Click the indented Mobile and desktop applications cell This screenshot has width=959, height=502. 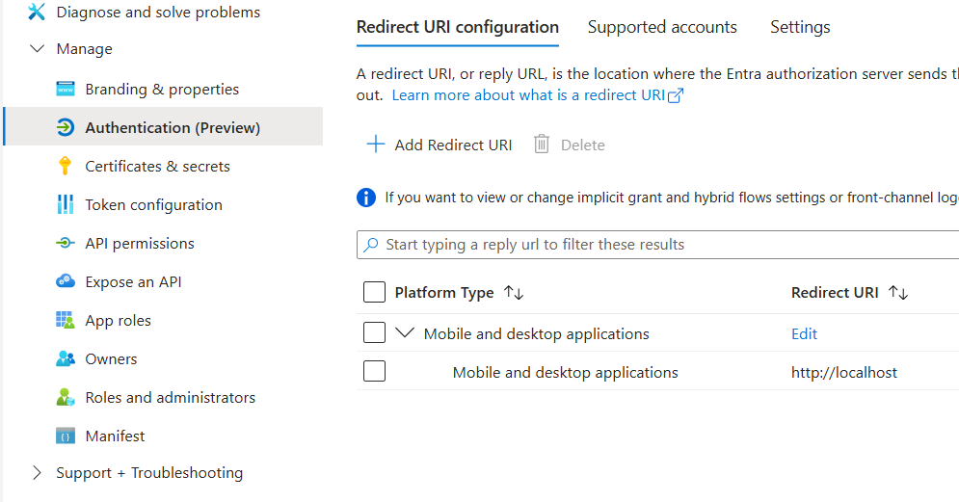click(x=565, y=372)
